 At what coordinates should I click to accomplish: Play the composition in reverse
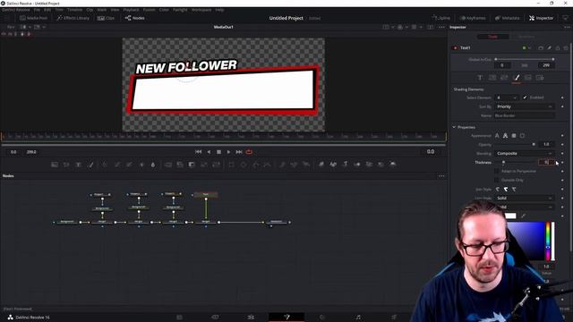click(x=209, y=152)
